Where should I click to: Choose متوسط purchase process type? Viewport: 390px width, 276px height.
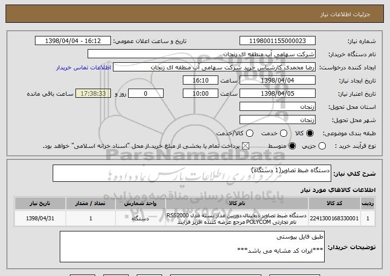[292, 146]
